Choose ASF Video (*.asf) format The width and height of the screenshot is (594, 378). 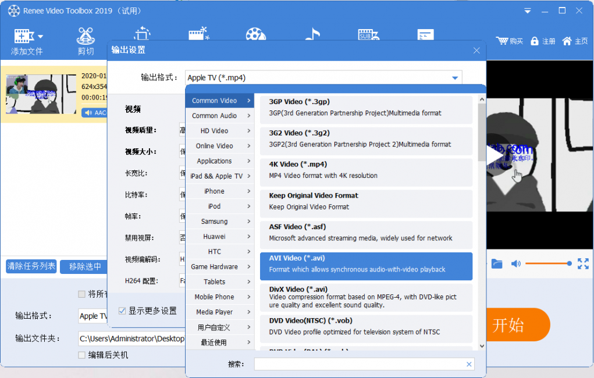(x=366, y=234)
